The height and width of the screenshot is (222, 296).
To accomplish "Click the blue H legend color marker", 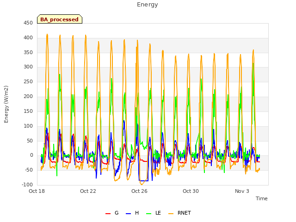I will pos(128,214).
